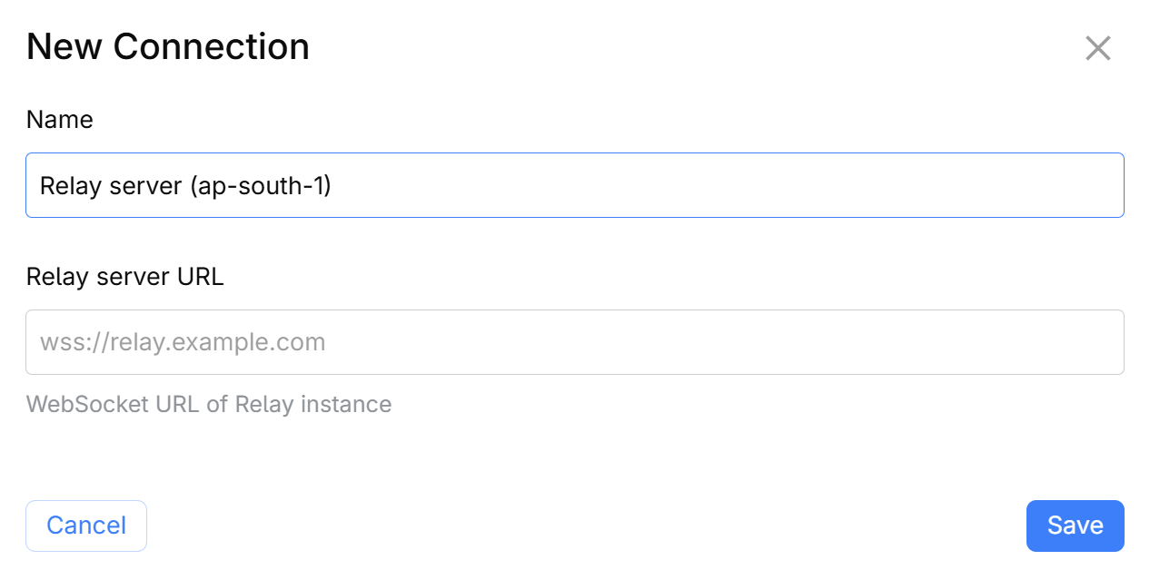Dismiss dialog using the gray X icon
The width and height of the screenshot is (1150, 570).
coord(1098,48)
